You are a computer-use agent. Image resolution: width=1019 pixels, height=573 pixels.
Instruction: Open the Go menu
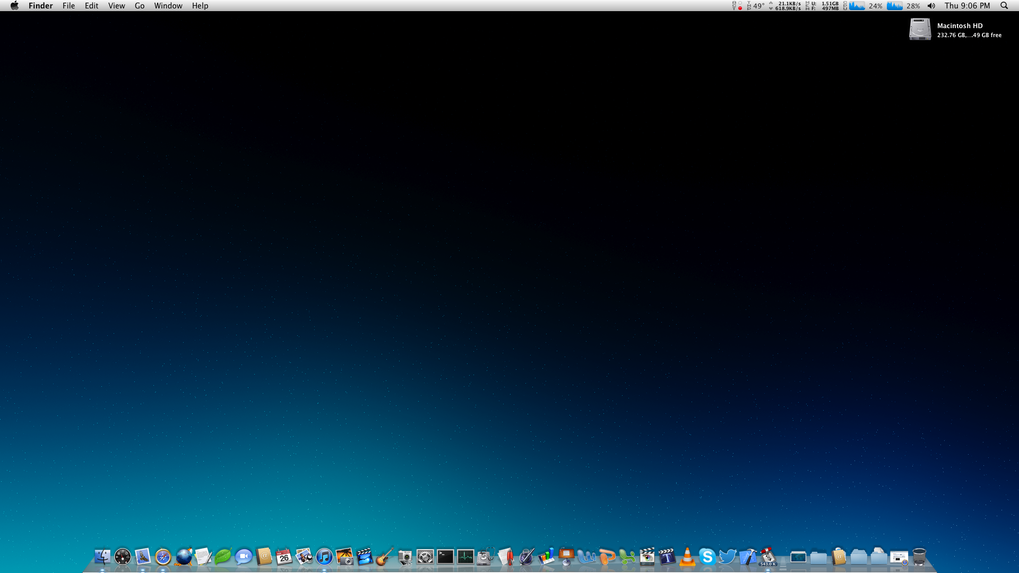click(x=140, y=6)
